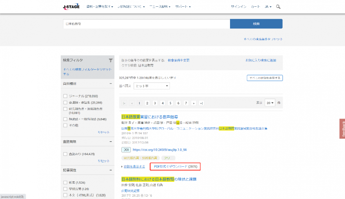Click the previous page arrow icon
This screenshot has height=199, width=345.
coord(132,103)
